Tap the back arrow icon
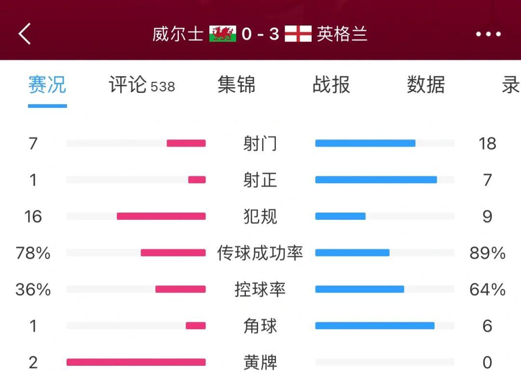The width and height of the screenshot is (521, 373). coord(25,34)
